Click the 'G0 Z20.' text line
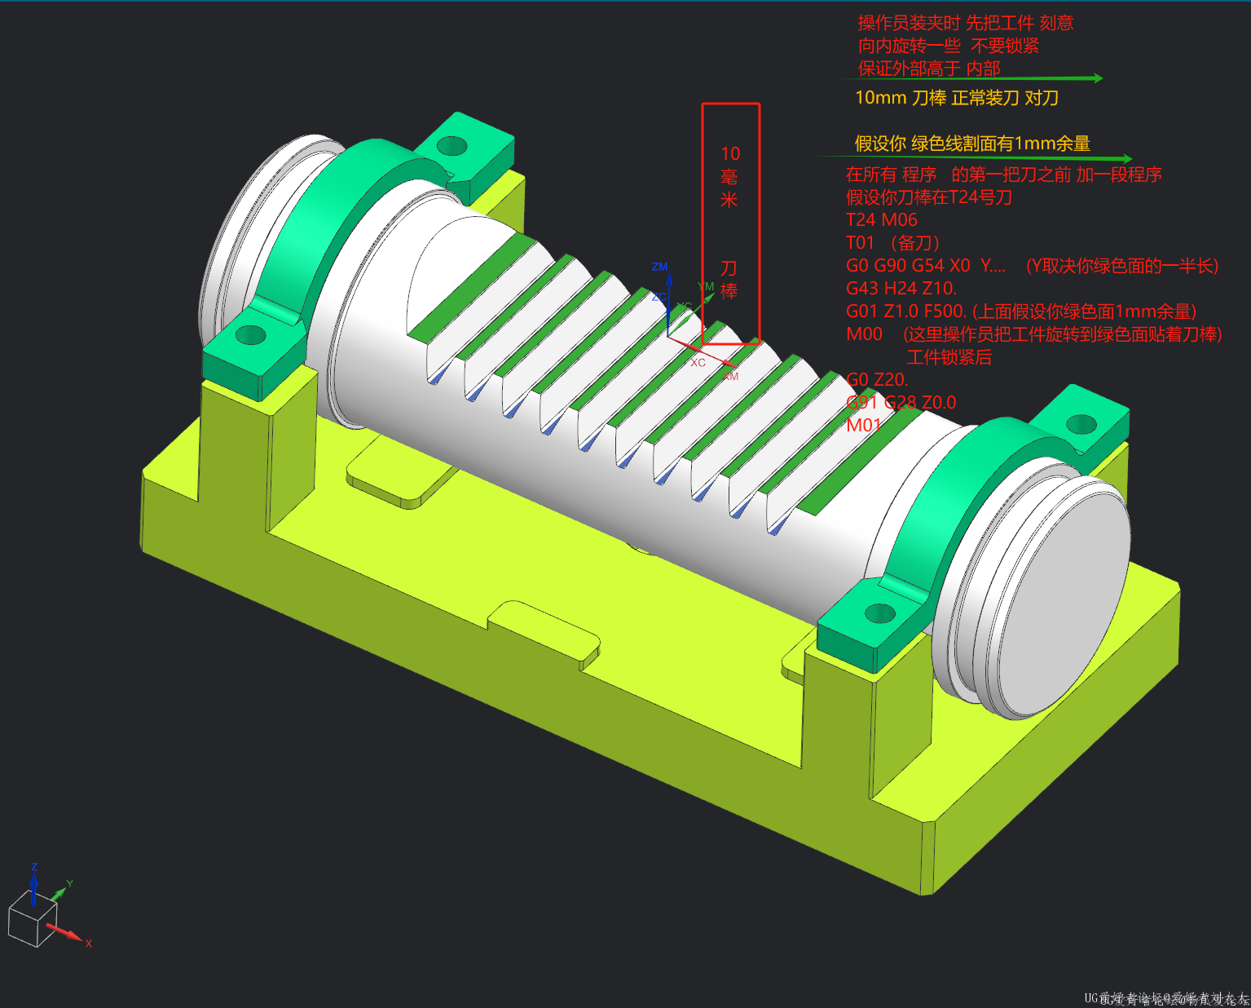Screen dimensions: 1251x1008 877,379
